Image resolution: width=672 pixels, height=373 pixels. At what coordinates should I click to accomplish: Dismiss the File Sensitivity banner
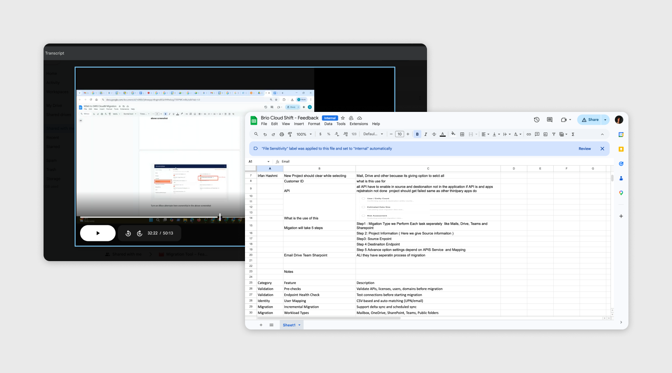[x=602, y=149]
